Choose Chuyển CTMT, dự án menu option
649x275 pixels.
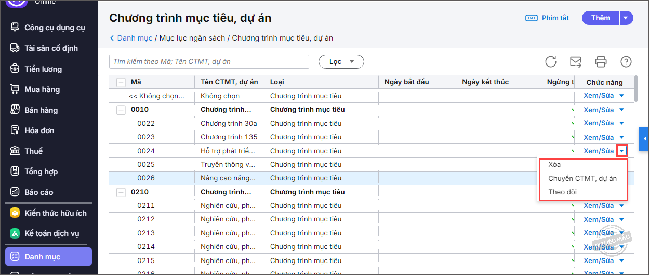582,178
